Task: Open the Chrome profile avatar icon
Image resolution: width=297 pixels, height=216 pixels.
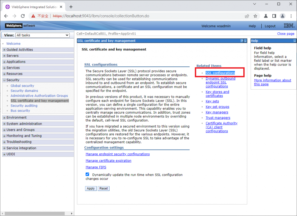Action: click(x=282, y=16)
